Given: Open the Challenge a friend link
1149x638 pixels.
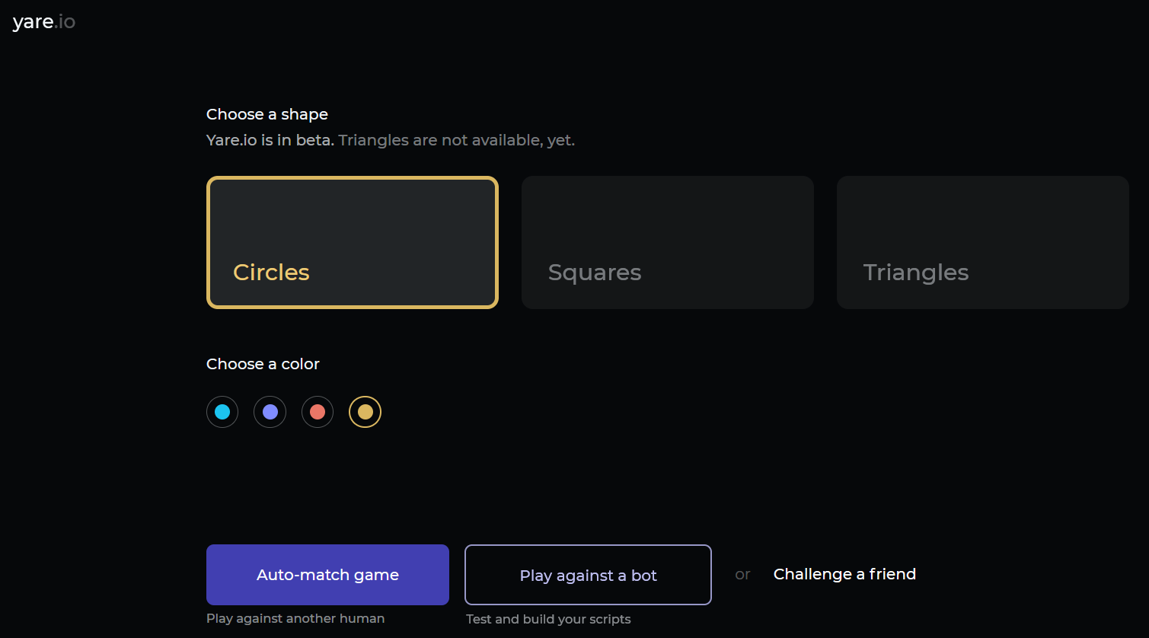Looking at the screenshot, I should 844,574.
